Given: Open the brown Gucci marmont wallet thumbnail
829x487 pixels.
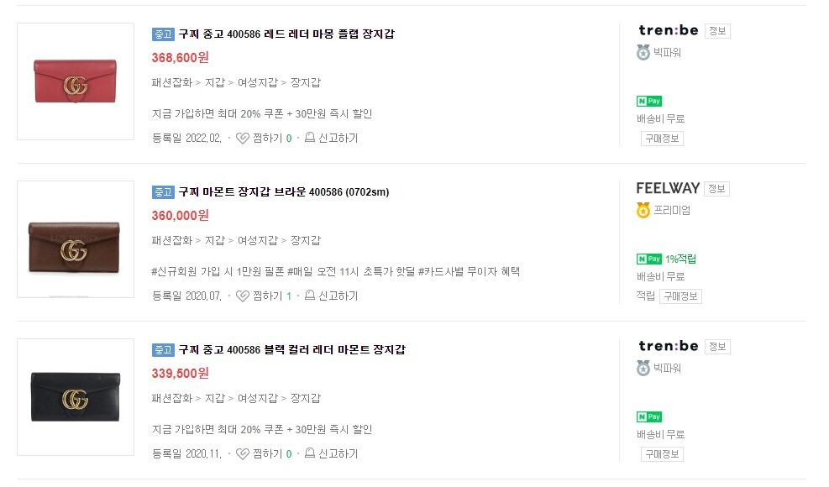Looking at the screenshot, I should [x=76, y=239].
